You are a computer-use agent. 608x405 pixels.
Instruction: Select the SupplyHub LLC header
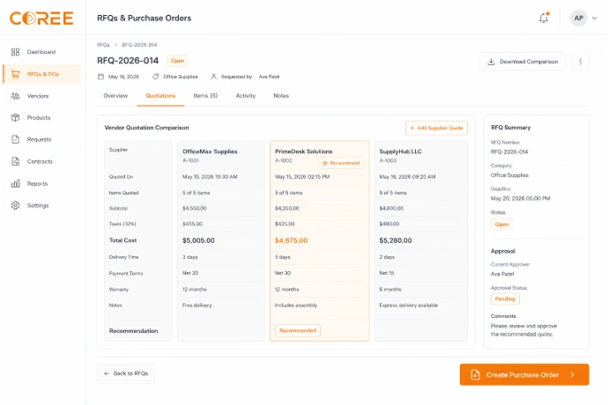(400, 151)
